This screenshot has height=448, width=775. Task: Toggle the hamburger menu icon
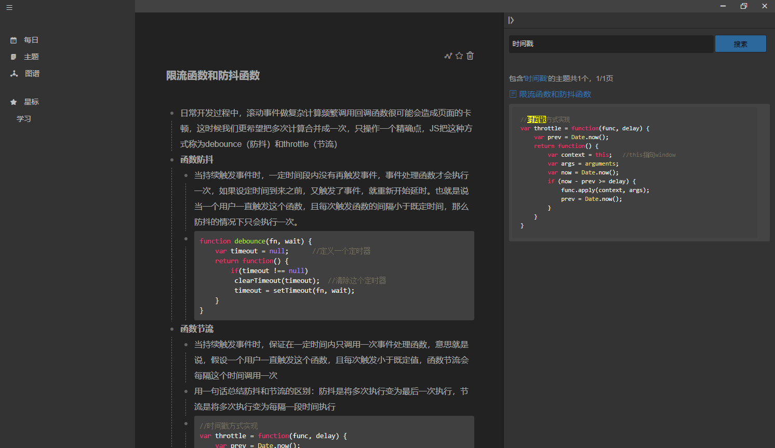[9, 7]
